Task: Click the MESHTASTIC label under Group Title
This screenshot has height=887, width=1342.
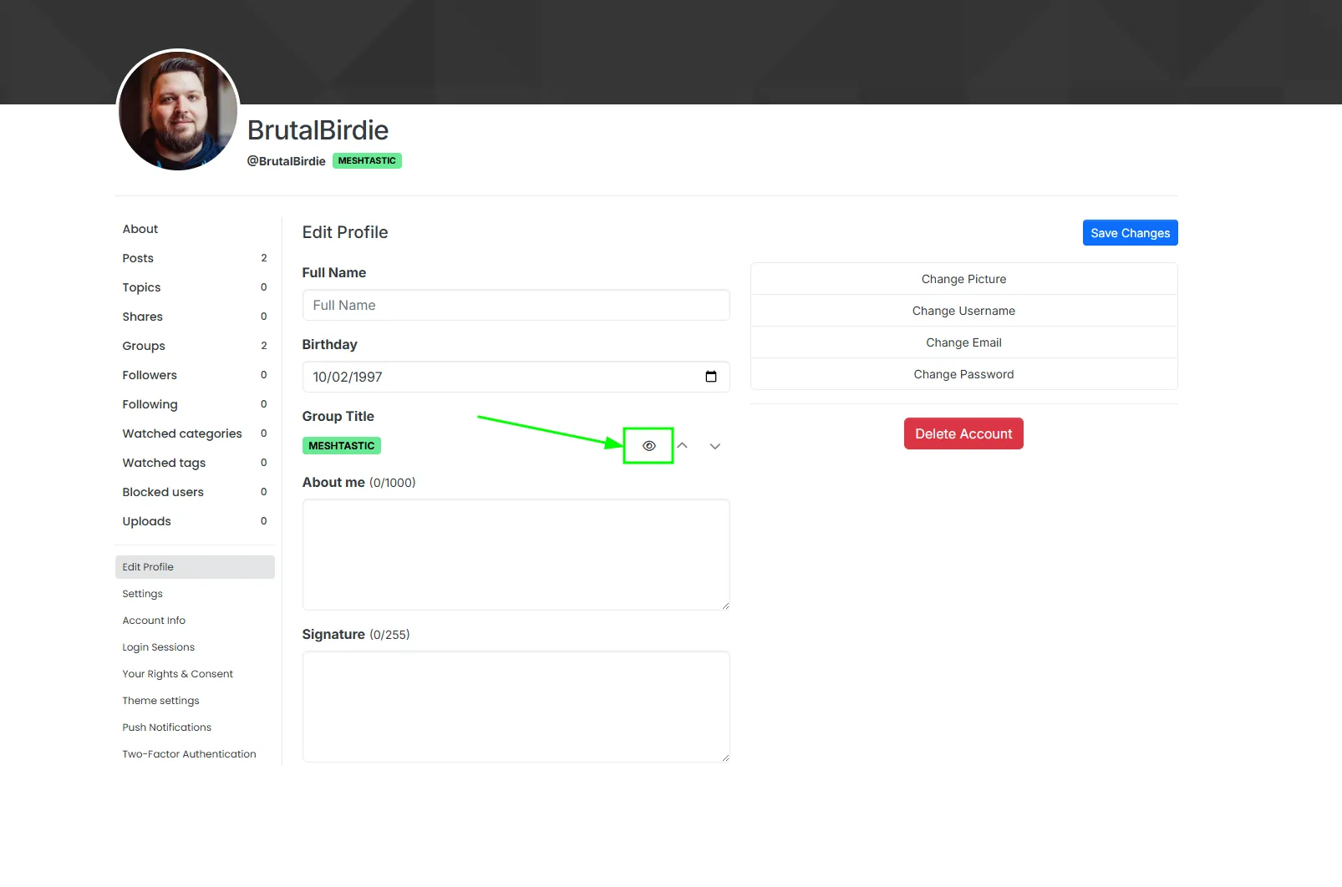Action: [341, 446]
